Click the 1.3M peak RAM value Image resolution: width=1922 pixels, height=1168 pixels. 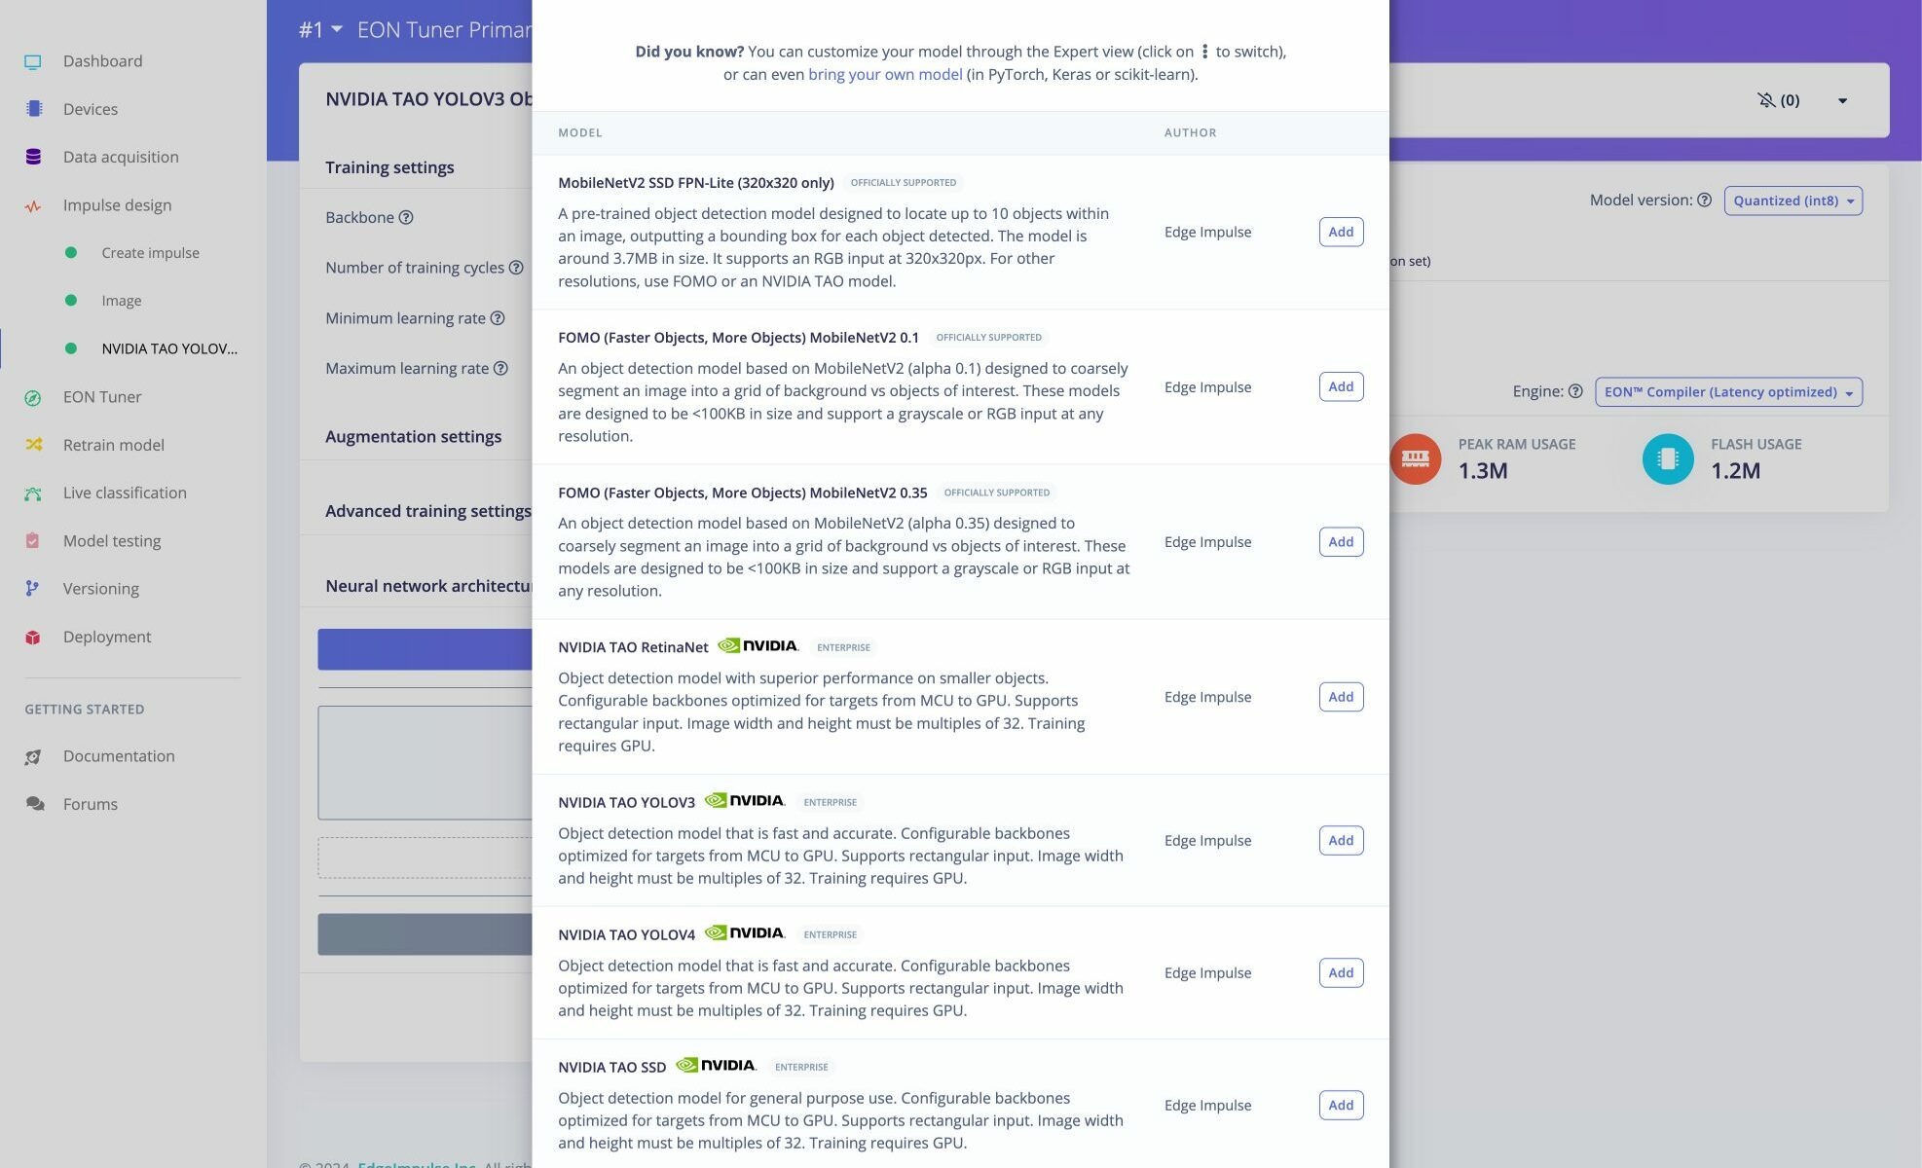click(x=1483, y=470)
